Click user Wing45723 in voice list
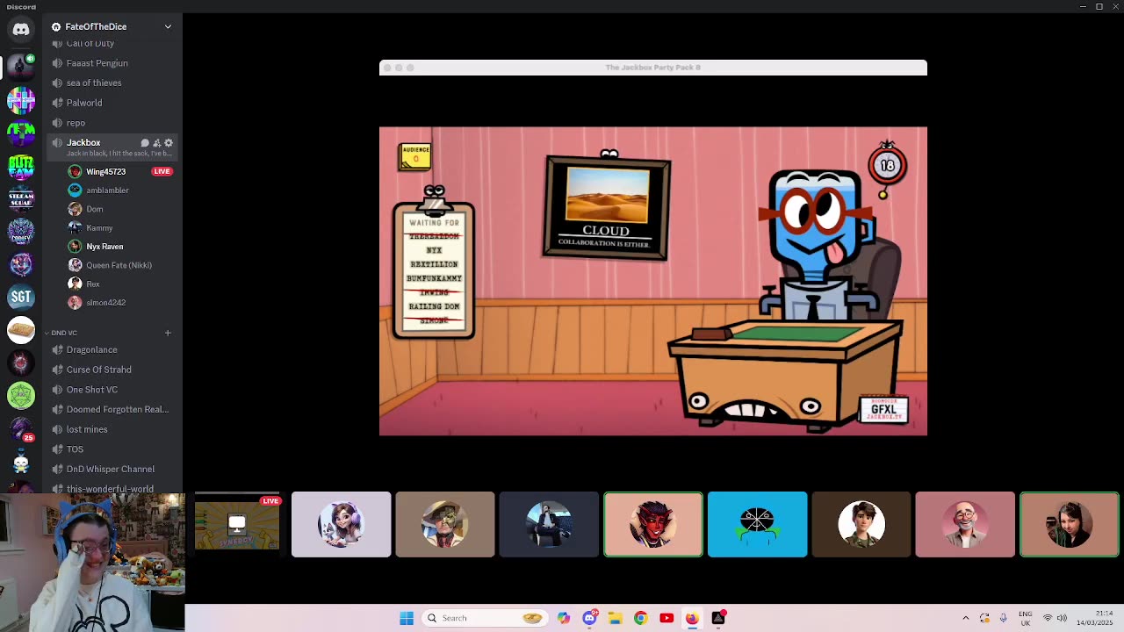This screenshot has width=1124, height=632. [105, 171]
